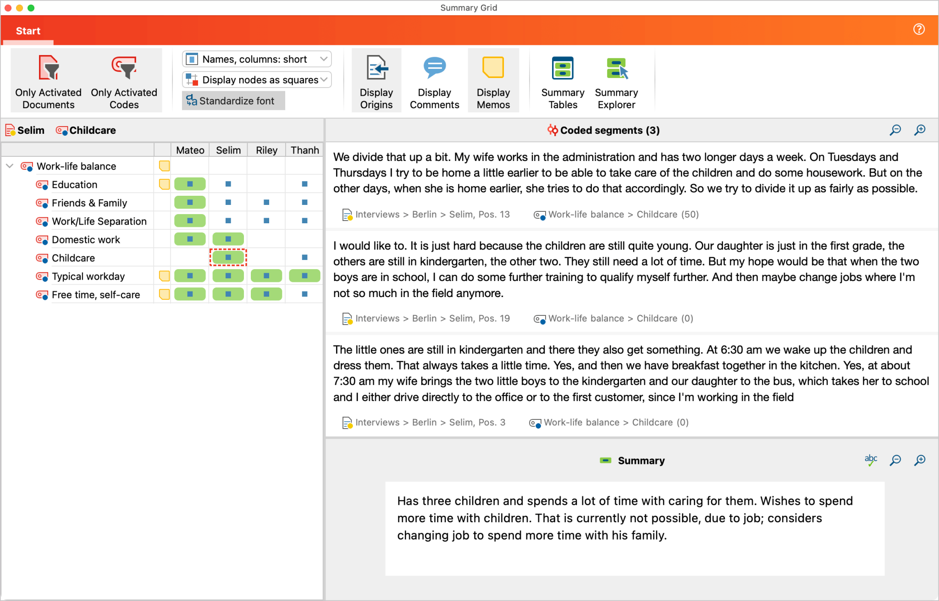Open the help question mark
The image size is (939, 601).
pos(919,29)
